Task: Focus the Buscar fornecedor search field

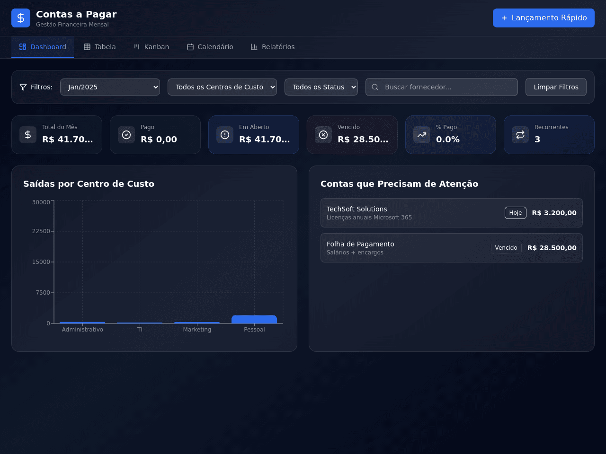Action: 442,87
